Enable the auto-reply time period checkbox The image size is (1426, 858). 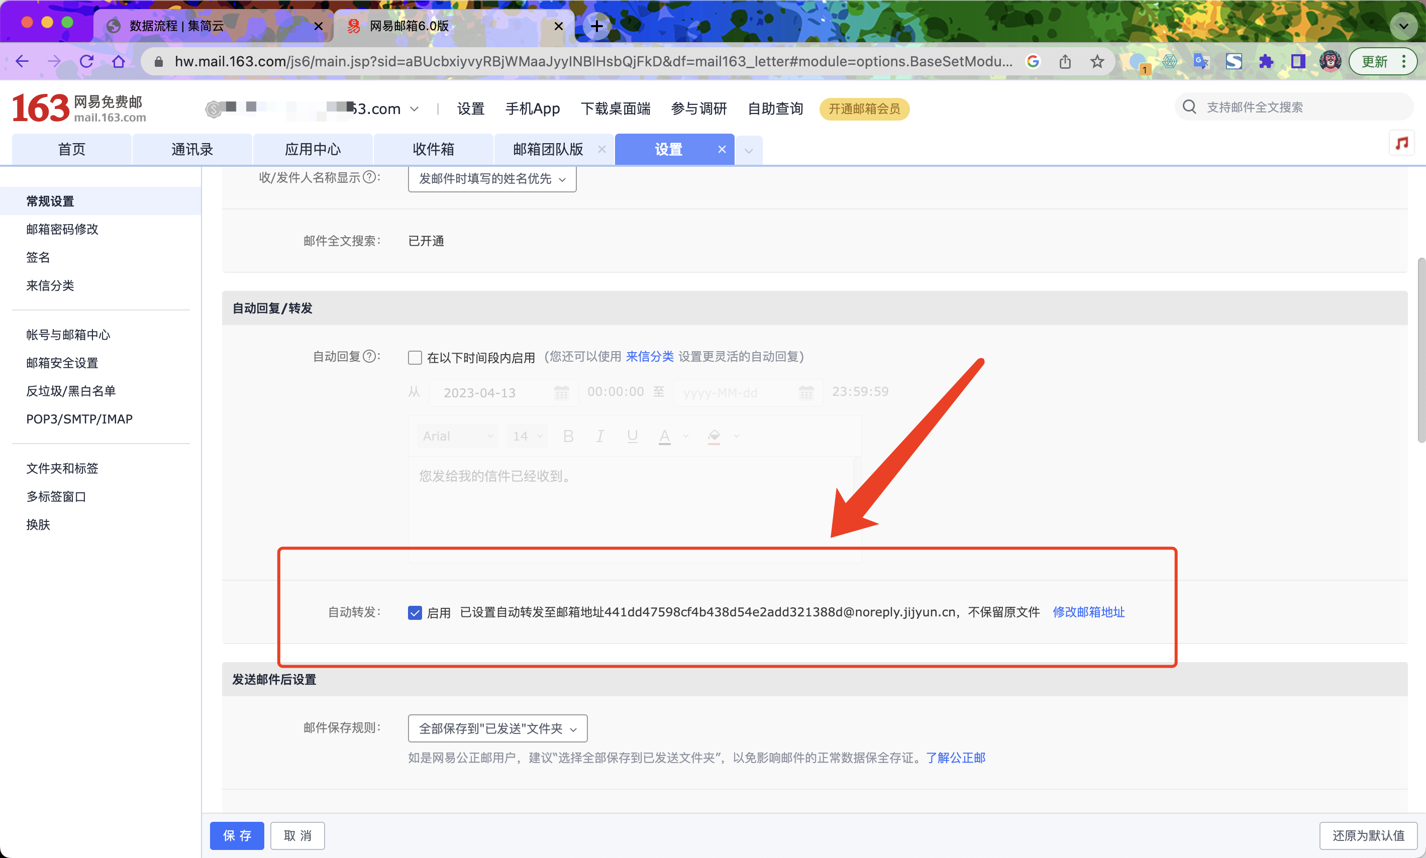pyautogui.click(x=415, y=357)
